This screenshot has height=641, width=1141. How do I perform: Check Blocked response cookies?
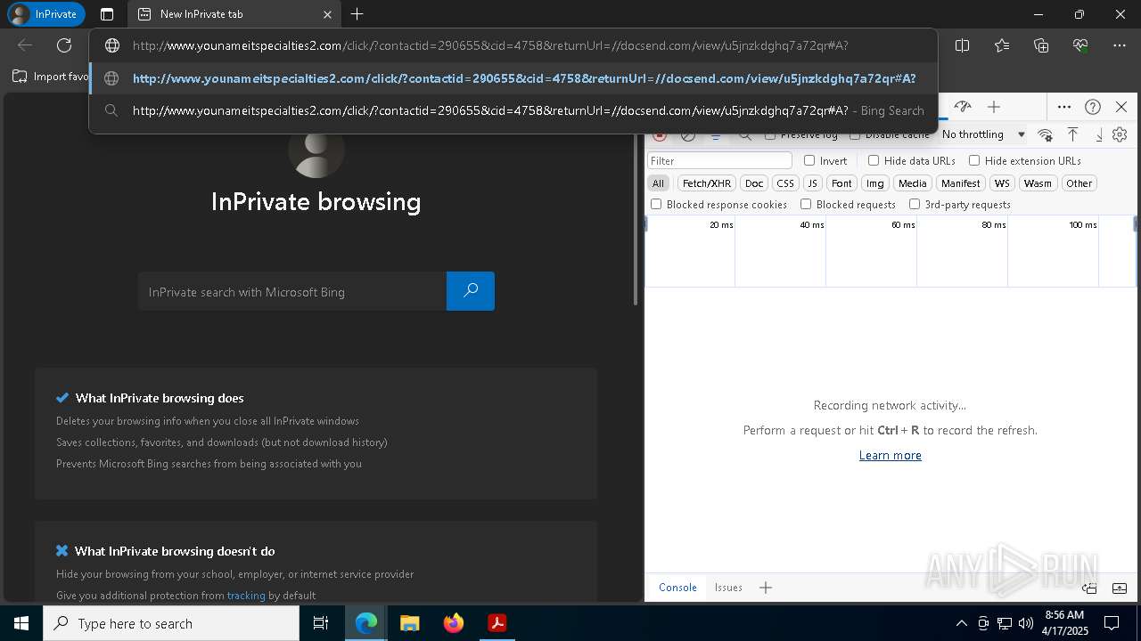[x=656, y=205]
